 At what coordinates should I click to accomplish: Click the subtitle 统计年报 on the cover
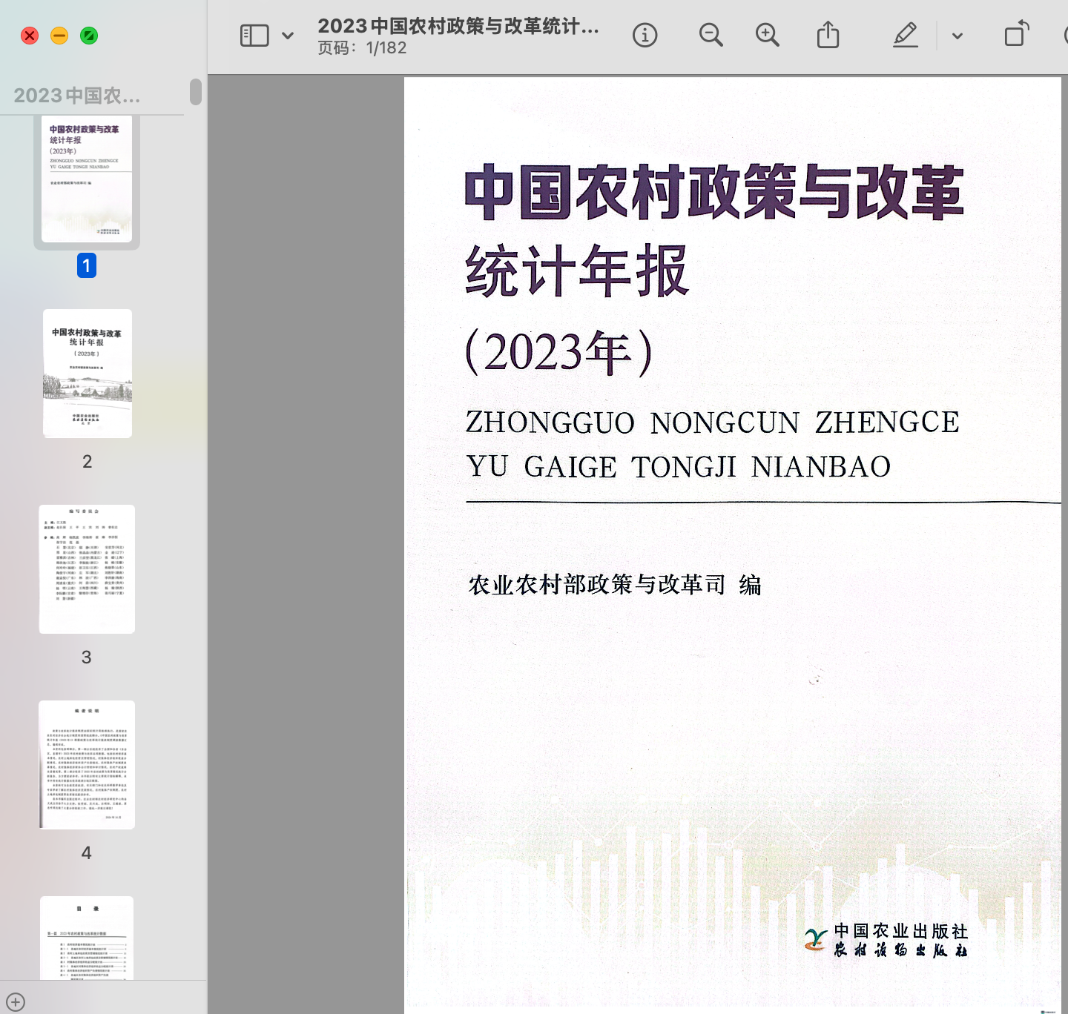pos(577,271)
